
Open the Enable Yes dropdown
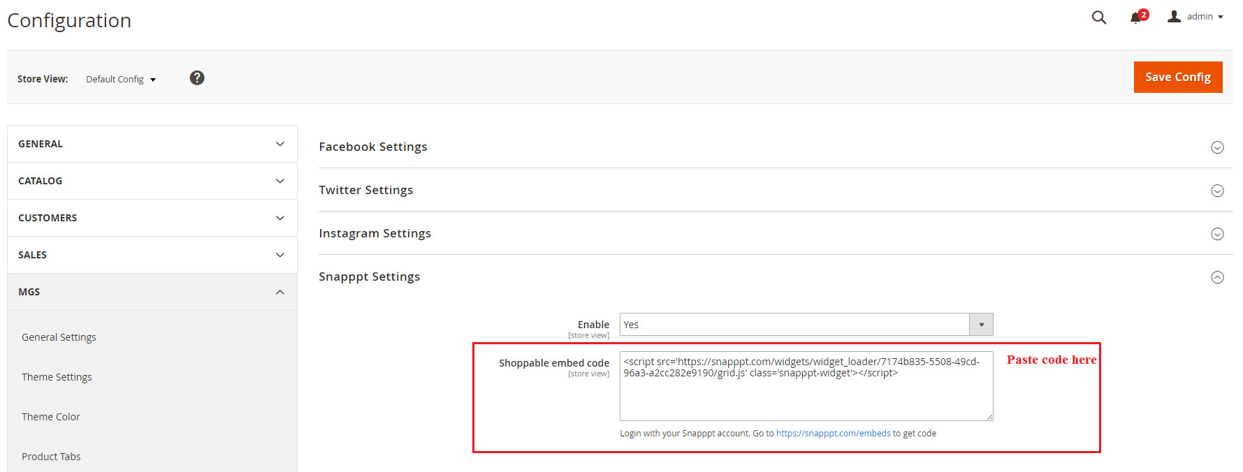click(806, 325)
